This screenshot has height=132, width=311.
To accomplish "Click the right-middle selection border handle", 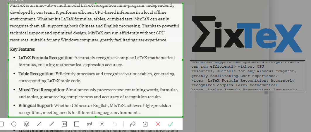I will [183, 60].
